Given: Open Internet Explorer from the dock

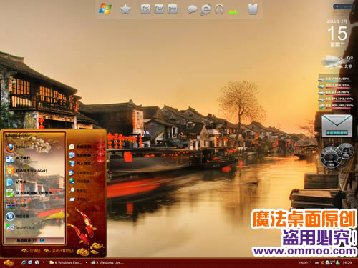Looking at the screenshot, I should pyautogui.click(x=205, y=9).
